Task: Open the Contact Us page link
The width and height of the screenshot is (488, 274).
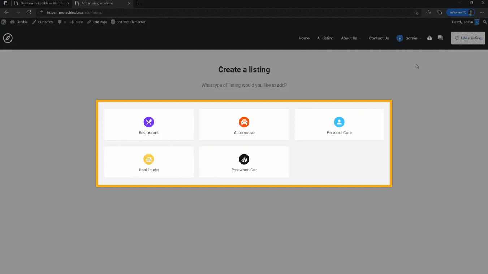Action: click(379, 38)
